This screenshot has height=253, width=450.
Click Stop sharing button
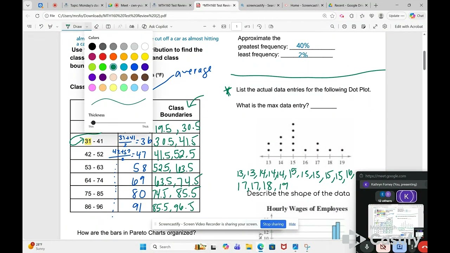273,224
